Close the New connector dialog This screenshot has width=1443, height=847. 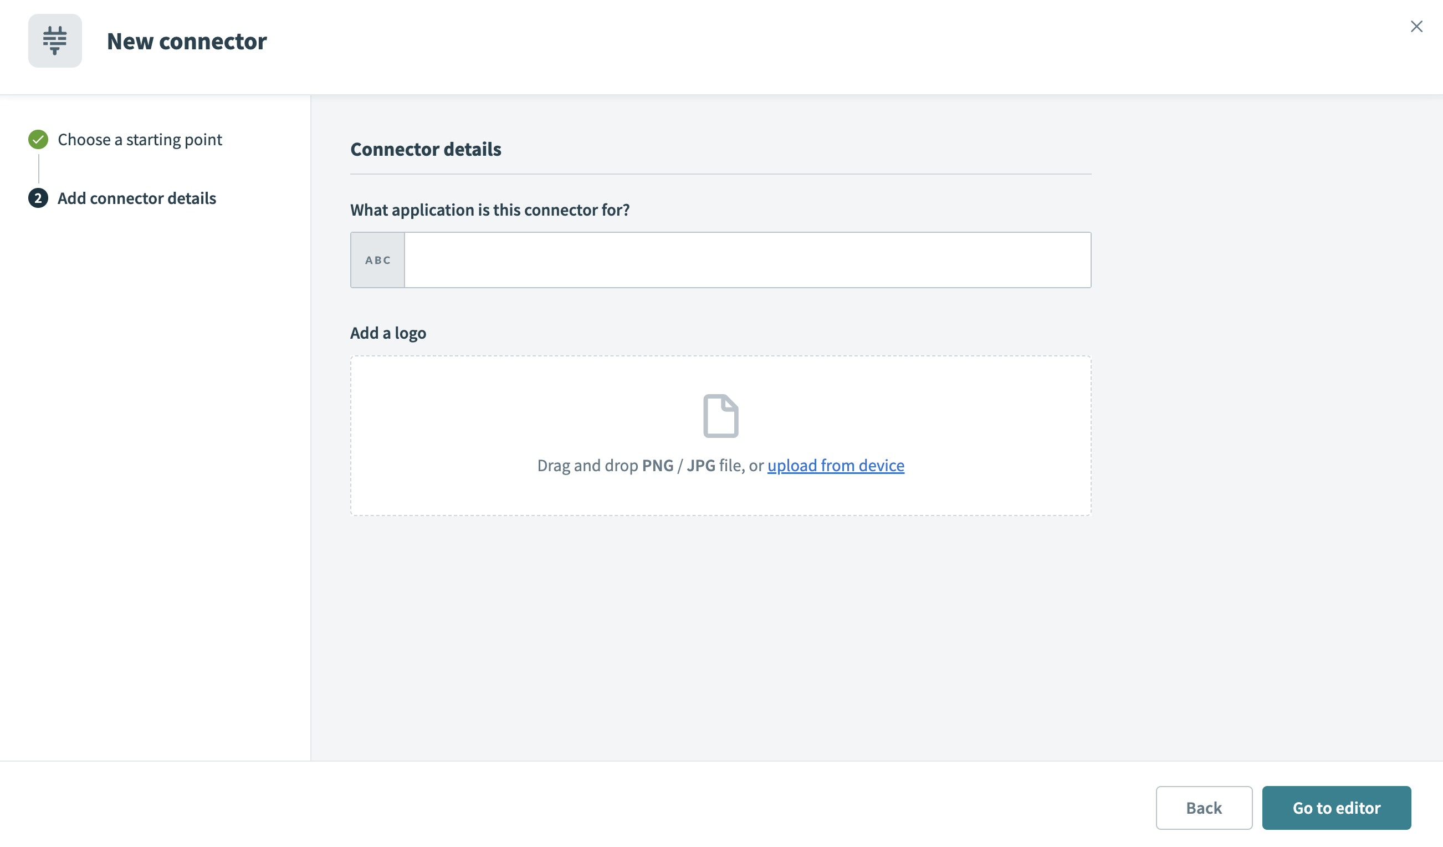tap(1416, 27)
